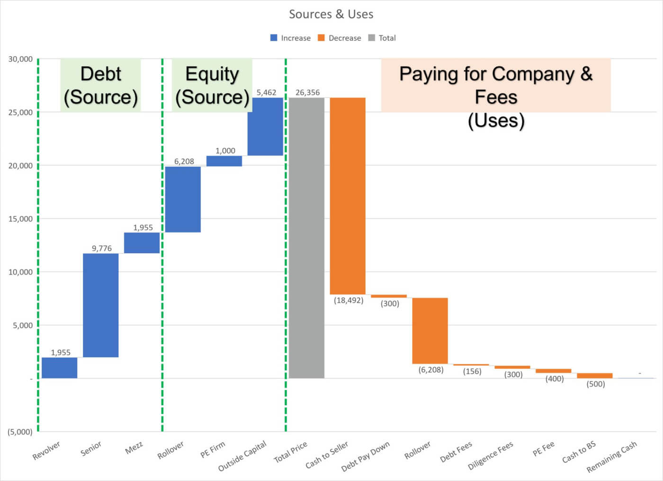This screenshot has height=481, width=663.
Task: Select the Cash to Seller x-axis label
Action: click(327, 455)
